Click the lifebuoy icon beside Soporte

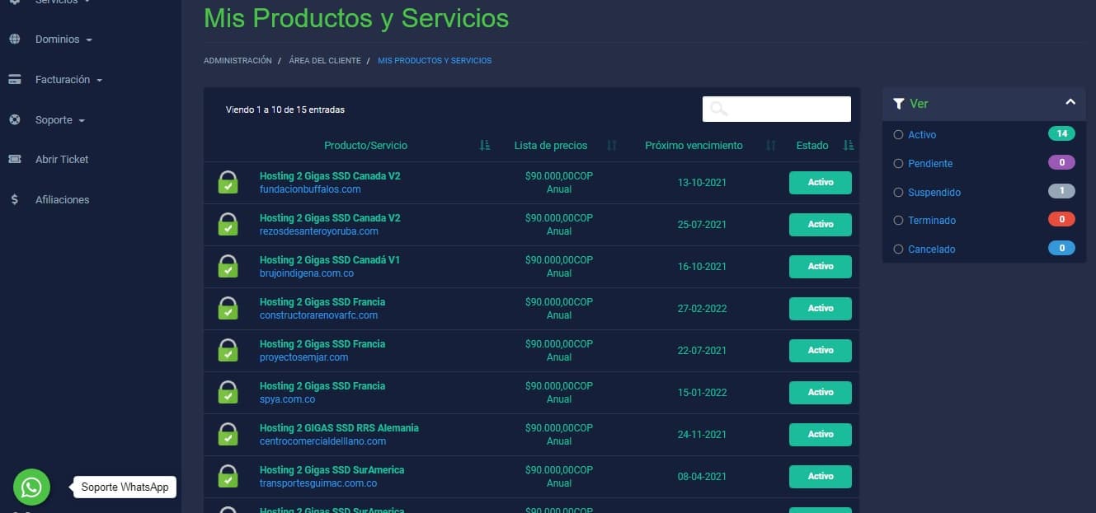click(x=14, y=120)
